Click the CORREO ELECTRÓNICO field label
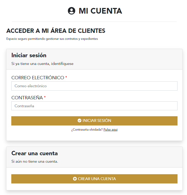The image size is (187, 195). (38, 77)
